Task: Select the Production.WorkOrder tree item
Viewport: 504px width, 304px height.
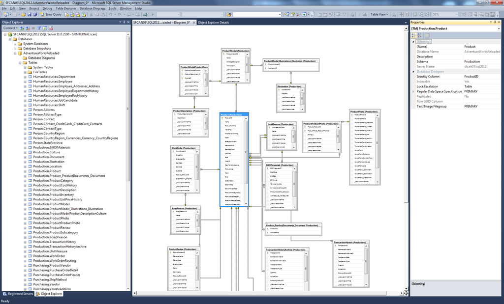Action: click(x=49, y=256)
